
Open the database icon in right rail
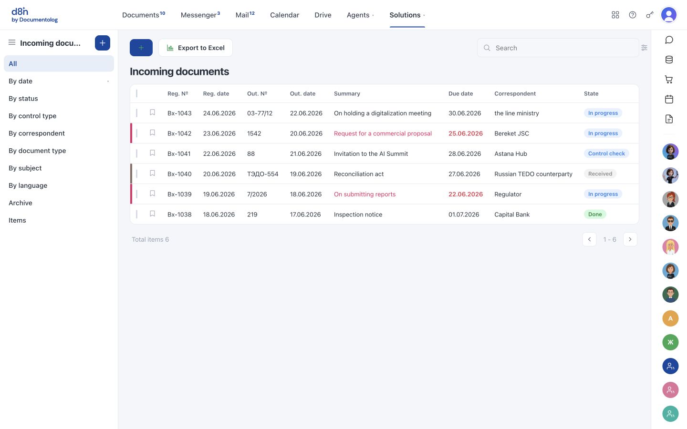(x=669, y=60)
